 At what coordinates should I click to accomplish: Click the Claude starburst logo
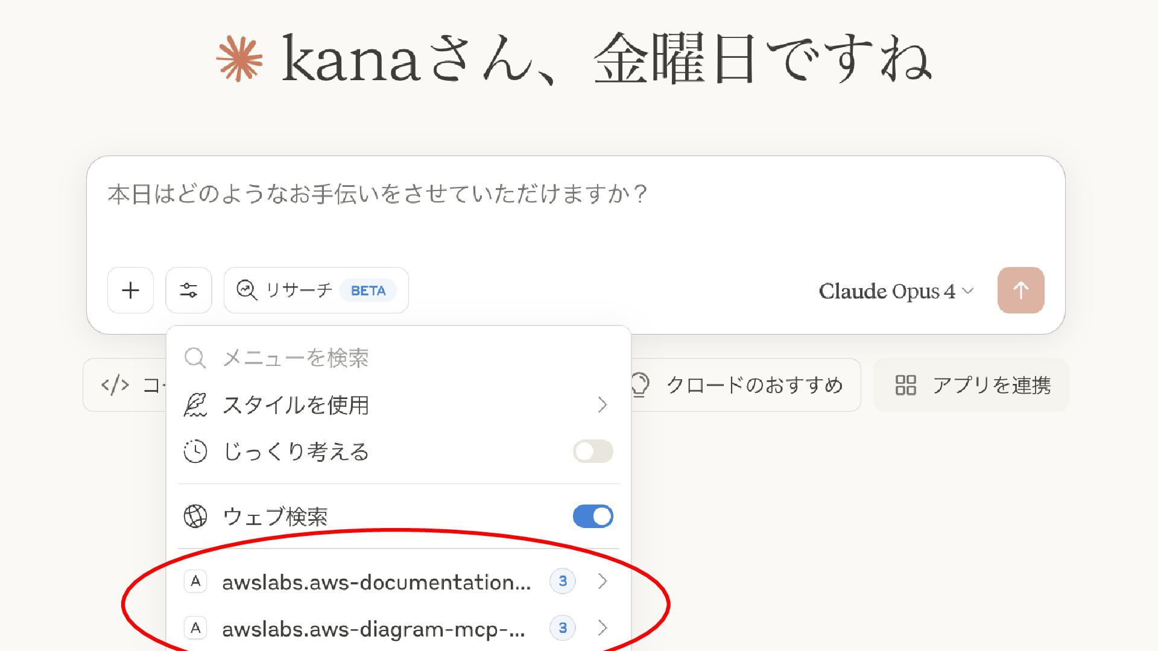pos(239,58)
